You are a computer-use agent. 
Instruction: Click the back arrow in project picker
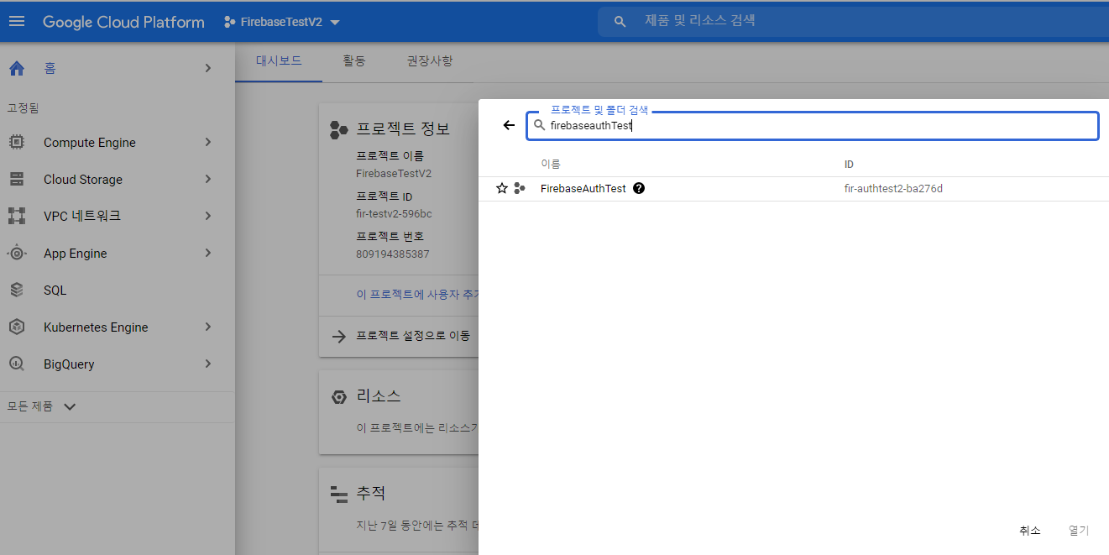509,125
